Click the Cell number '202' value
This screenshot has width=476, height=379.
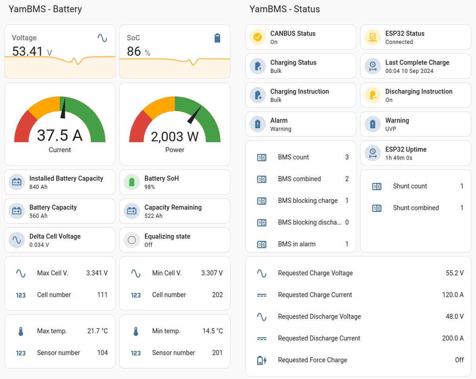[x=217, y=295]
